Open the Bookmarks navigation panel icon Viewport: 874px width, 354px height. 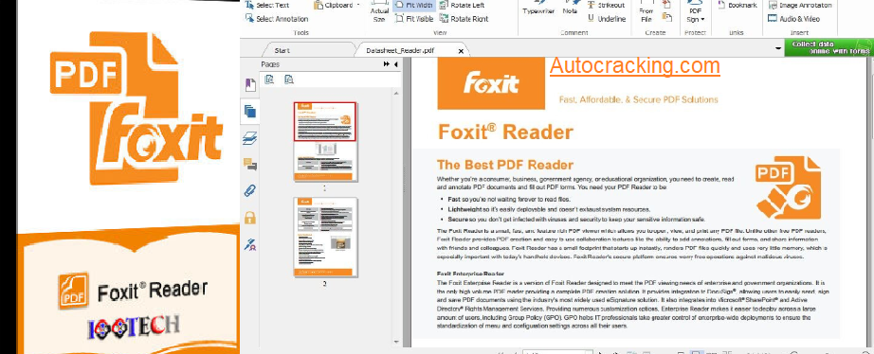click(250, 85)
